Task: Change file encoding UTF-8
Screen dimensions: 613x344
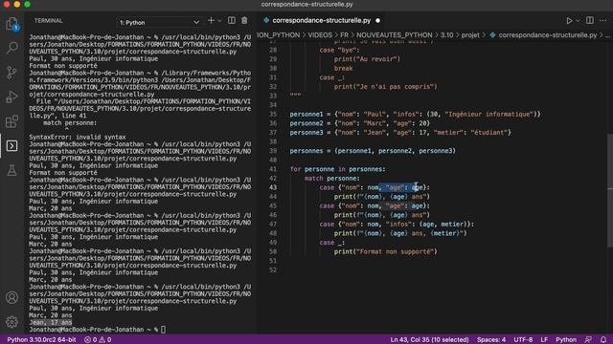Action: pos(523,340)
